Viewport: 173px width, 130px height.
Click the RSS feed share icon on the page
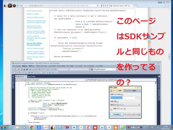pyautogui.click(x=149, y=43)
